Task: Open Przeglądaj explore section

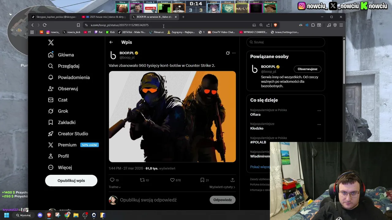Action: click(x=64, y=66)
